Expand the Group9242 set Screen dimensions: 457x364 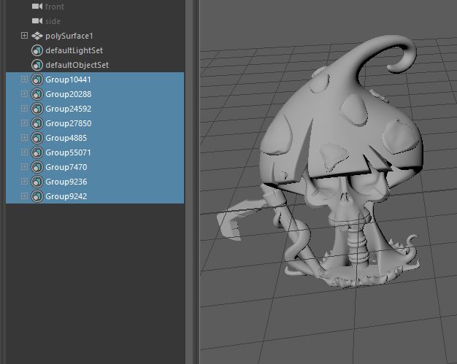tap(25, 195)
